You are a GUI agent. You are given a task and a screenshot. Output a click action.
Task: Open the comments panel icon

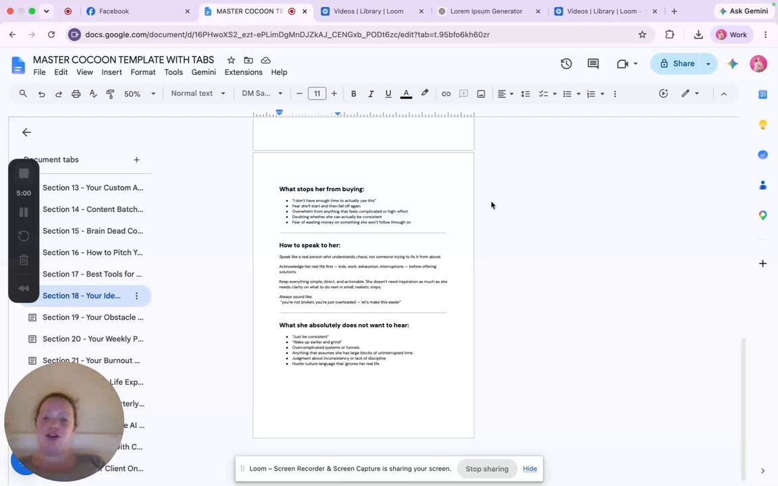(593, 63)
